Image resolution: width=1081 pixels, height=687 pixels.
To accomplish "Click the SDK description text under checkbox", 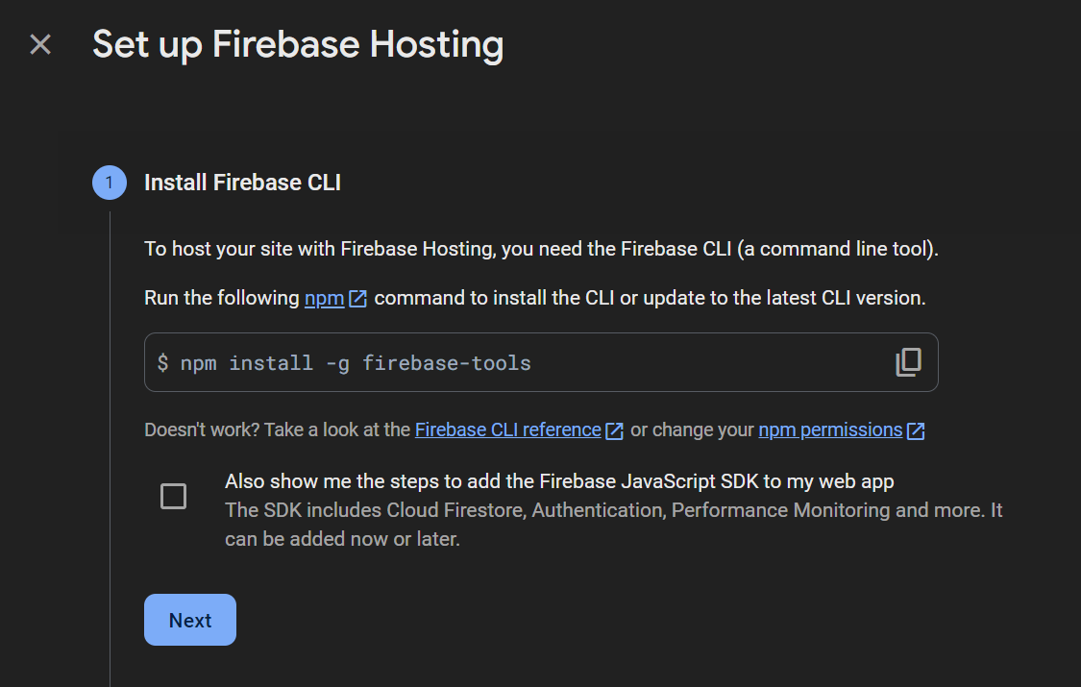I will click(x=614, y=525).
